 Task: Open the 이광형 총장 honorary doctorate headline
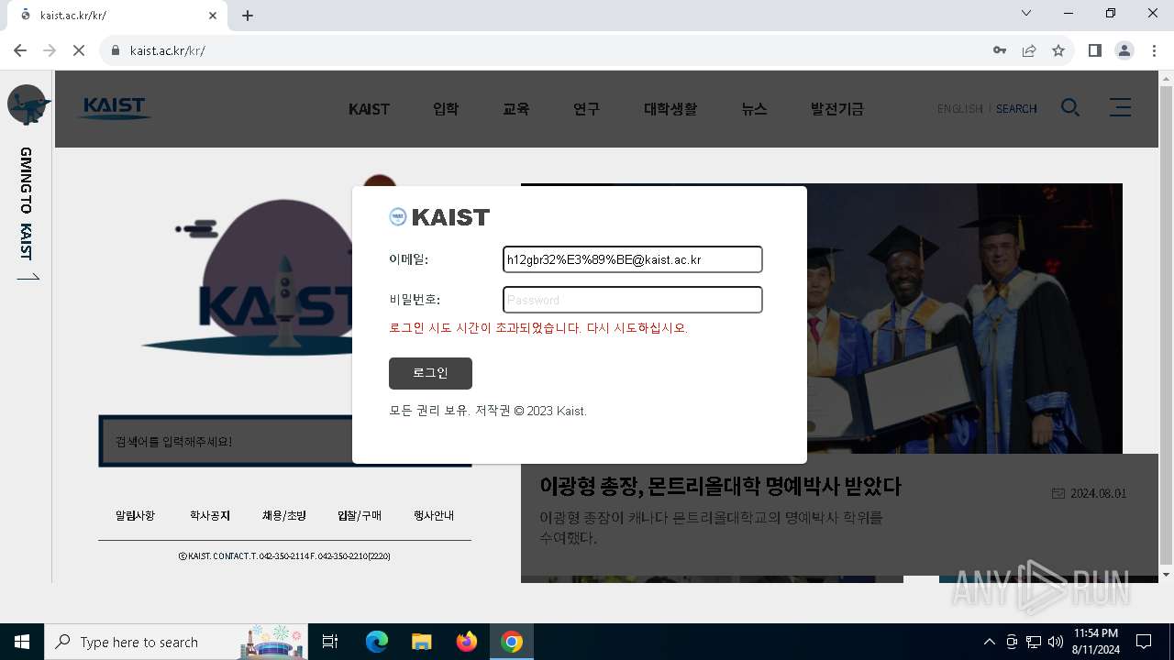click(721, 487)
